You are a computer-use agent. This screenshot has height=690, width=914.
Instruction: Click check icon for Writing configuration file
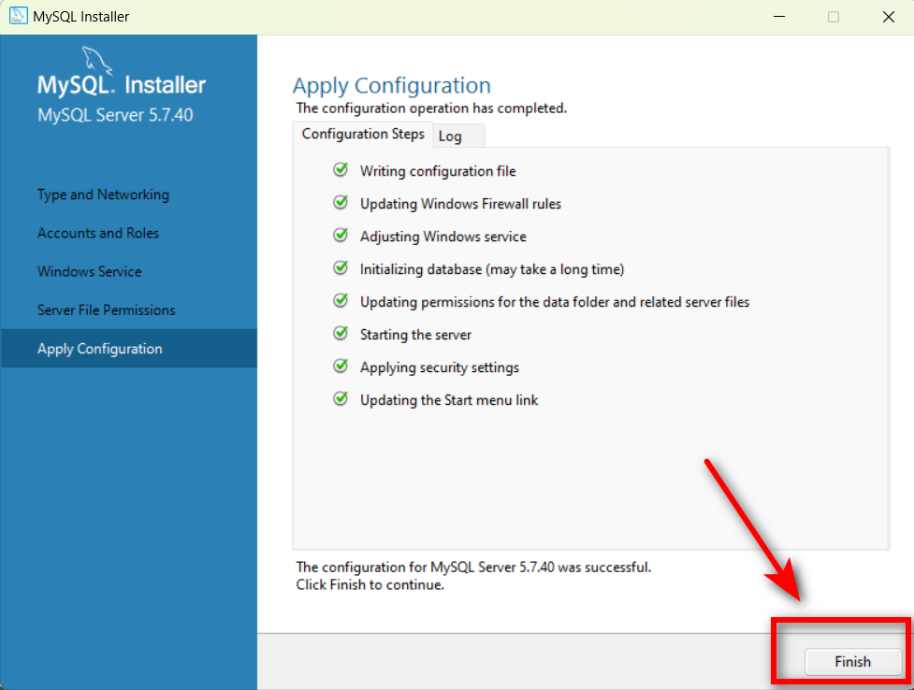[341, 169]
